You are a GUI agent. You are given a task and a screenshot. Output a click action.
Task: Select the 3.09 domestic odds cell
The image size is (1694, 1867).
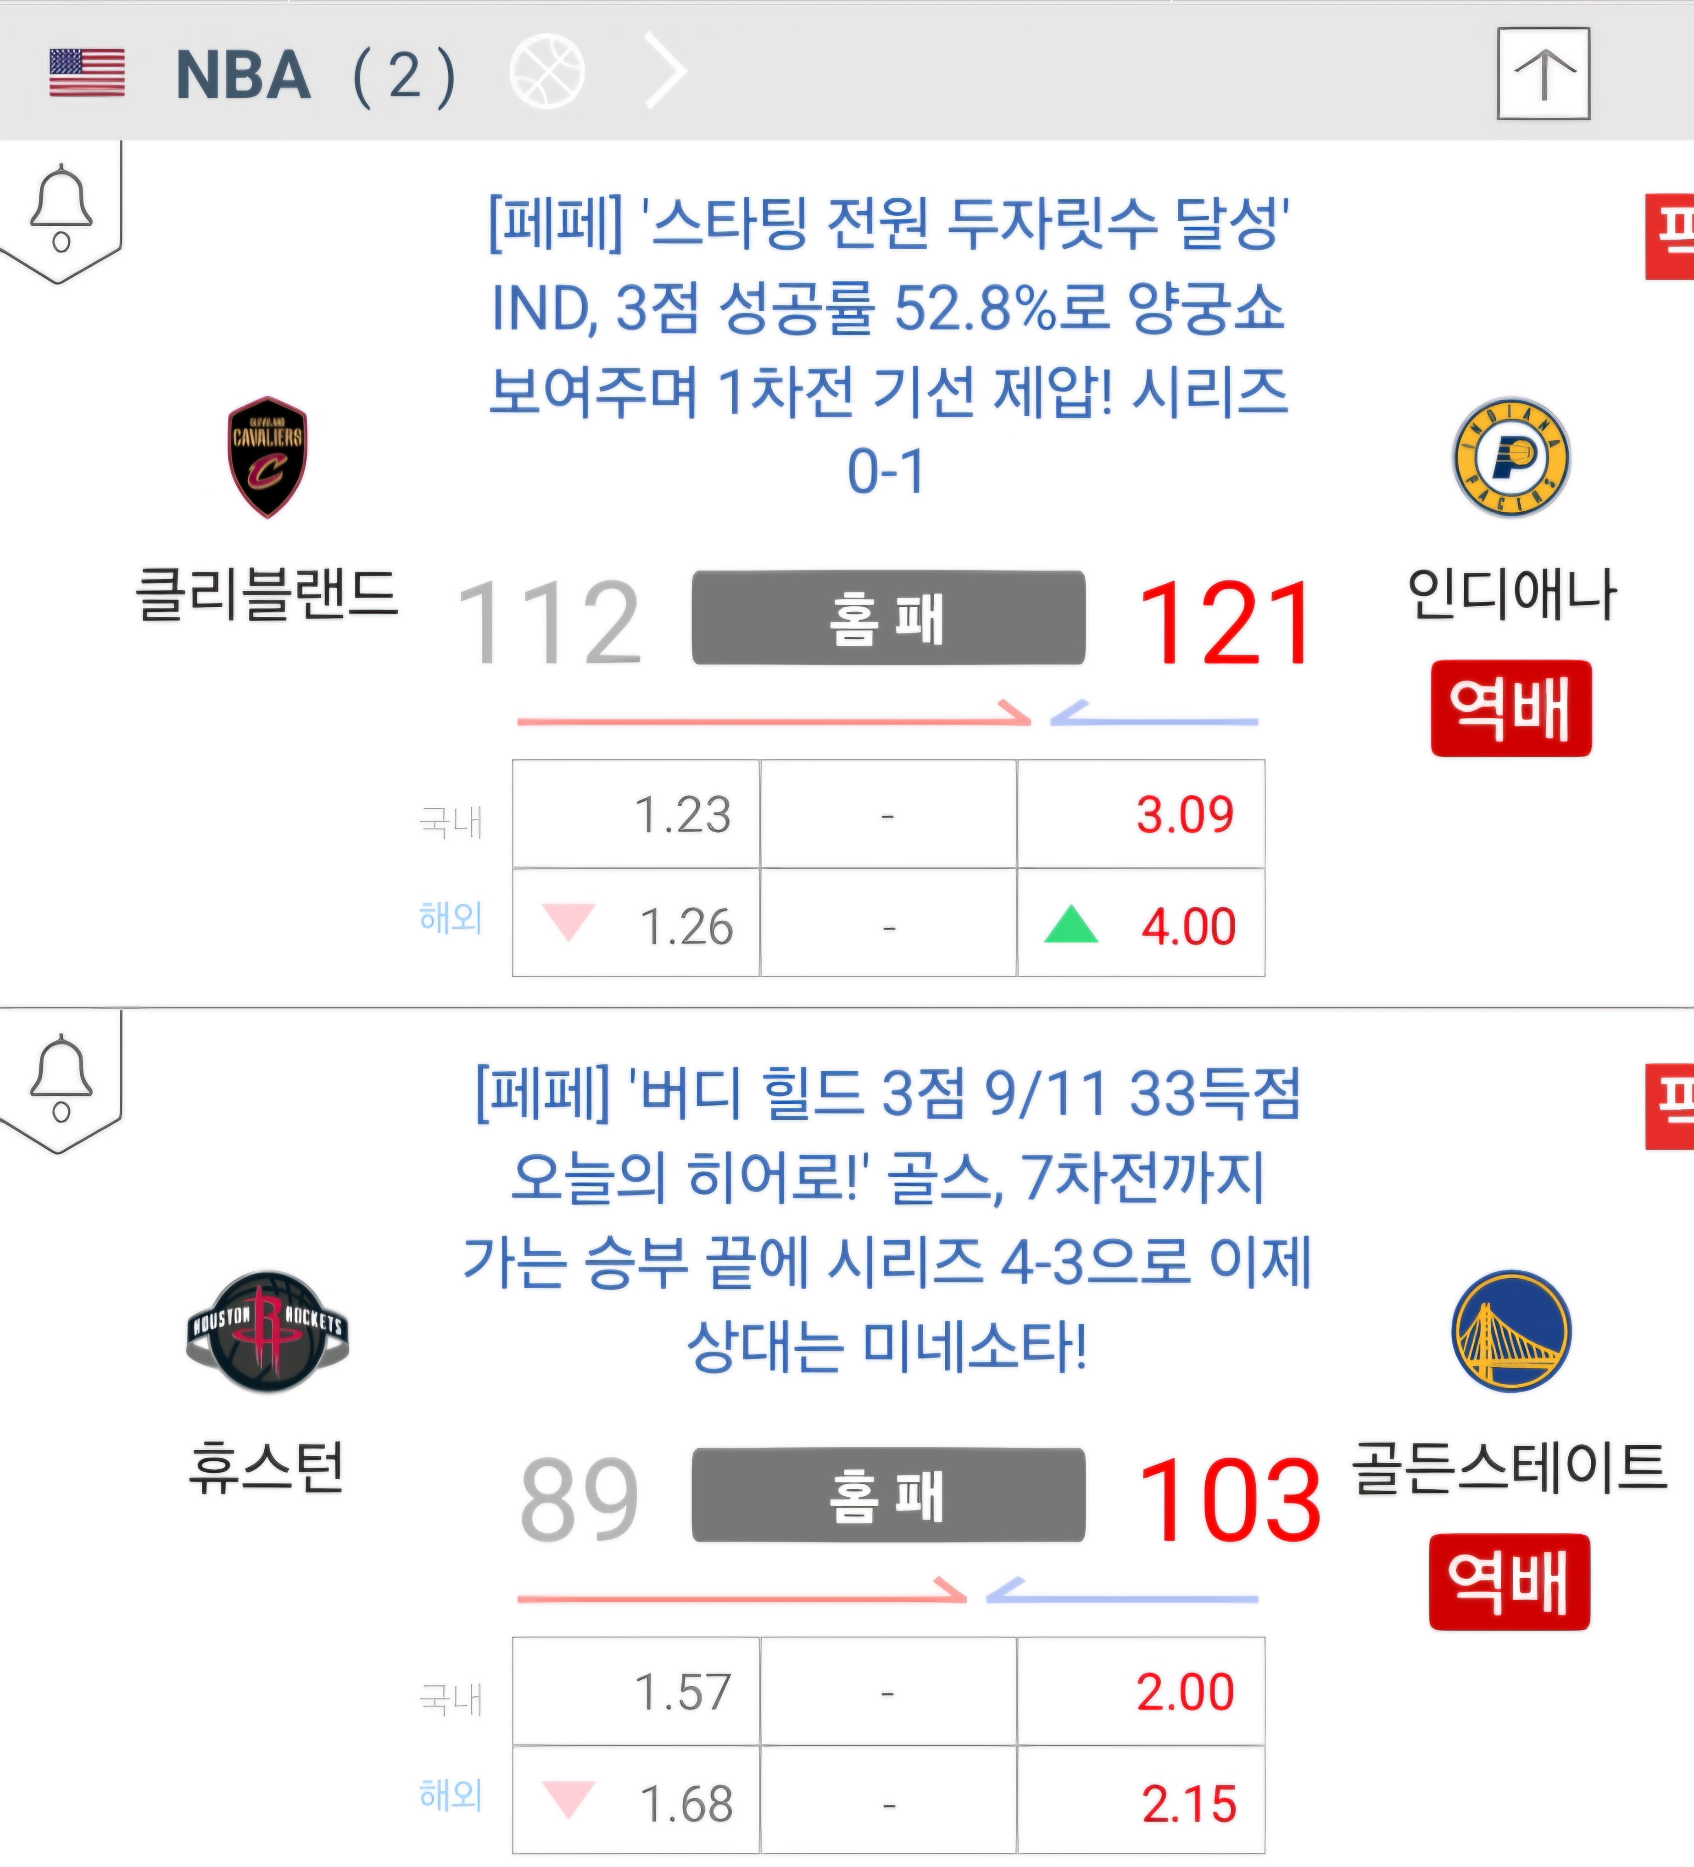1142,814
